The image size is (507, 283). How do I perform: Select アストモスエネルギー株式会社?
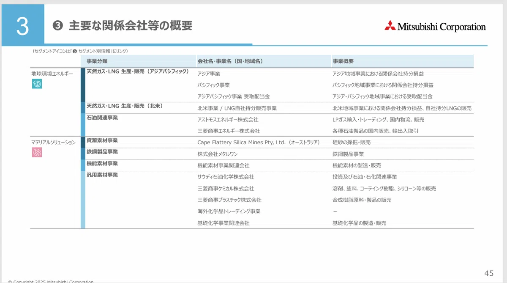click(x=228, y=120)
